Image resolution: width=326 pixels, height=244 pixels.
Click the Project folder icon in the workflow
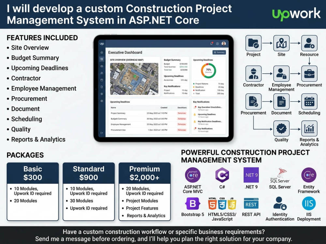pos(253,43)
